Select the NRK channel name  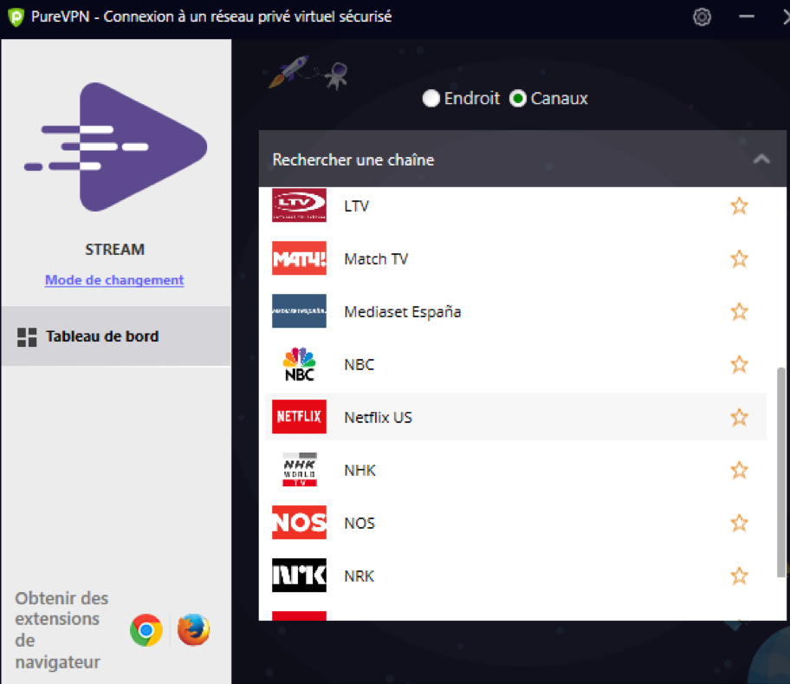click(359, 577)
